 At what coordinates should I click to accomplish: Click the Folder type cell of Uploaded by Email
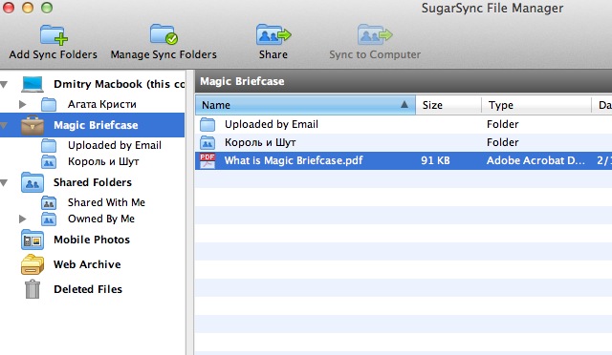[x=503, y=124]
